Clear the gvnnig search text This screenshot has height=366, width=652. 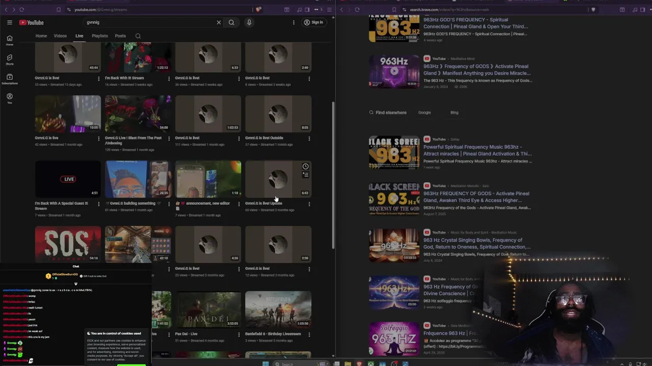coord(219,22)
